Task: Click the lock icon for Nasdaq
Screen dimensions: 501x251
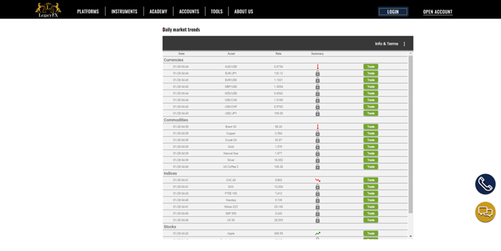Action: [x=318, y=200]
